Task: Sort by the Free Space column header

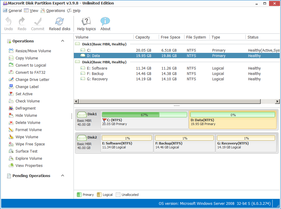Action: coord(172,37)
